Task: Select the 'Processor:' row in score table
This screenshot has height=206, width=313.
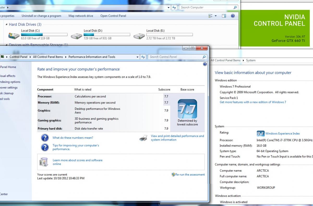Action: click(x=104, y=96)
